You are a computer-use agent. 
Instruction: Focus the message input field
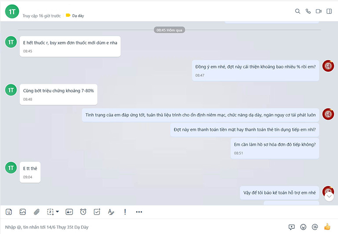click(144, 227)
